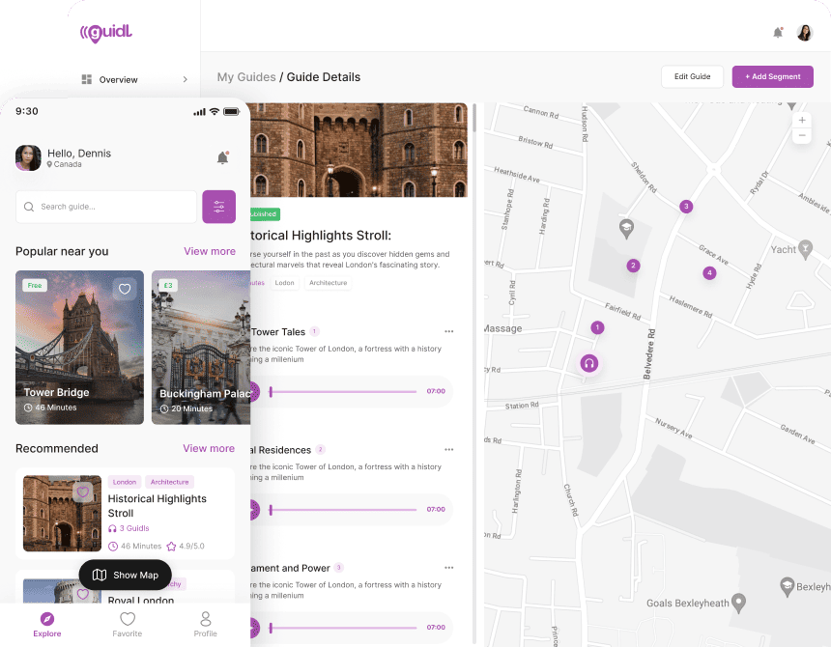
Task: Click the desktop header notification bell
Action: pyautogui.click(x=778, y=33)
